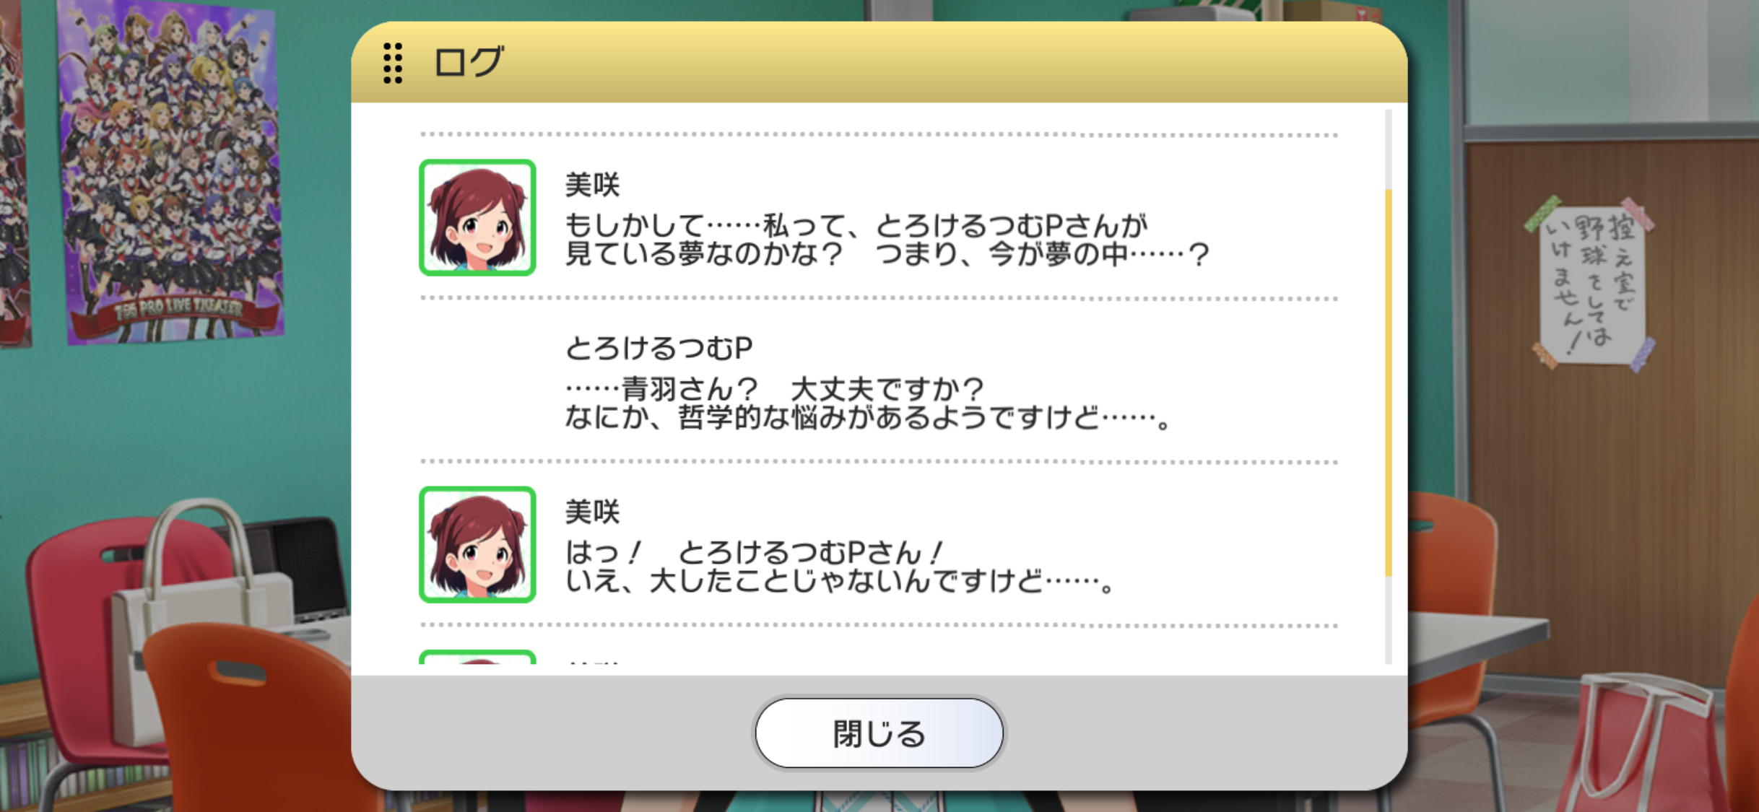Click the idol group poster on the wall

(x=170, y=172)
